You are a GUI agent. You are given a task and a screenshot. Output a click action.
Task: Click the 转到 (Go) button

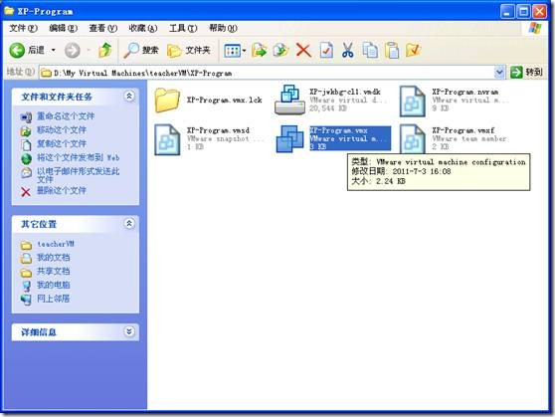point(527,73)
